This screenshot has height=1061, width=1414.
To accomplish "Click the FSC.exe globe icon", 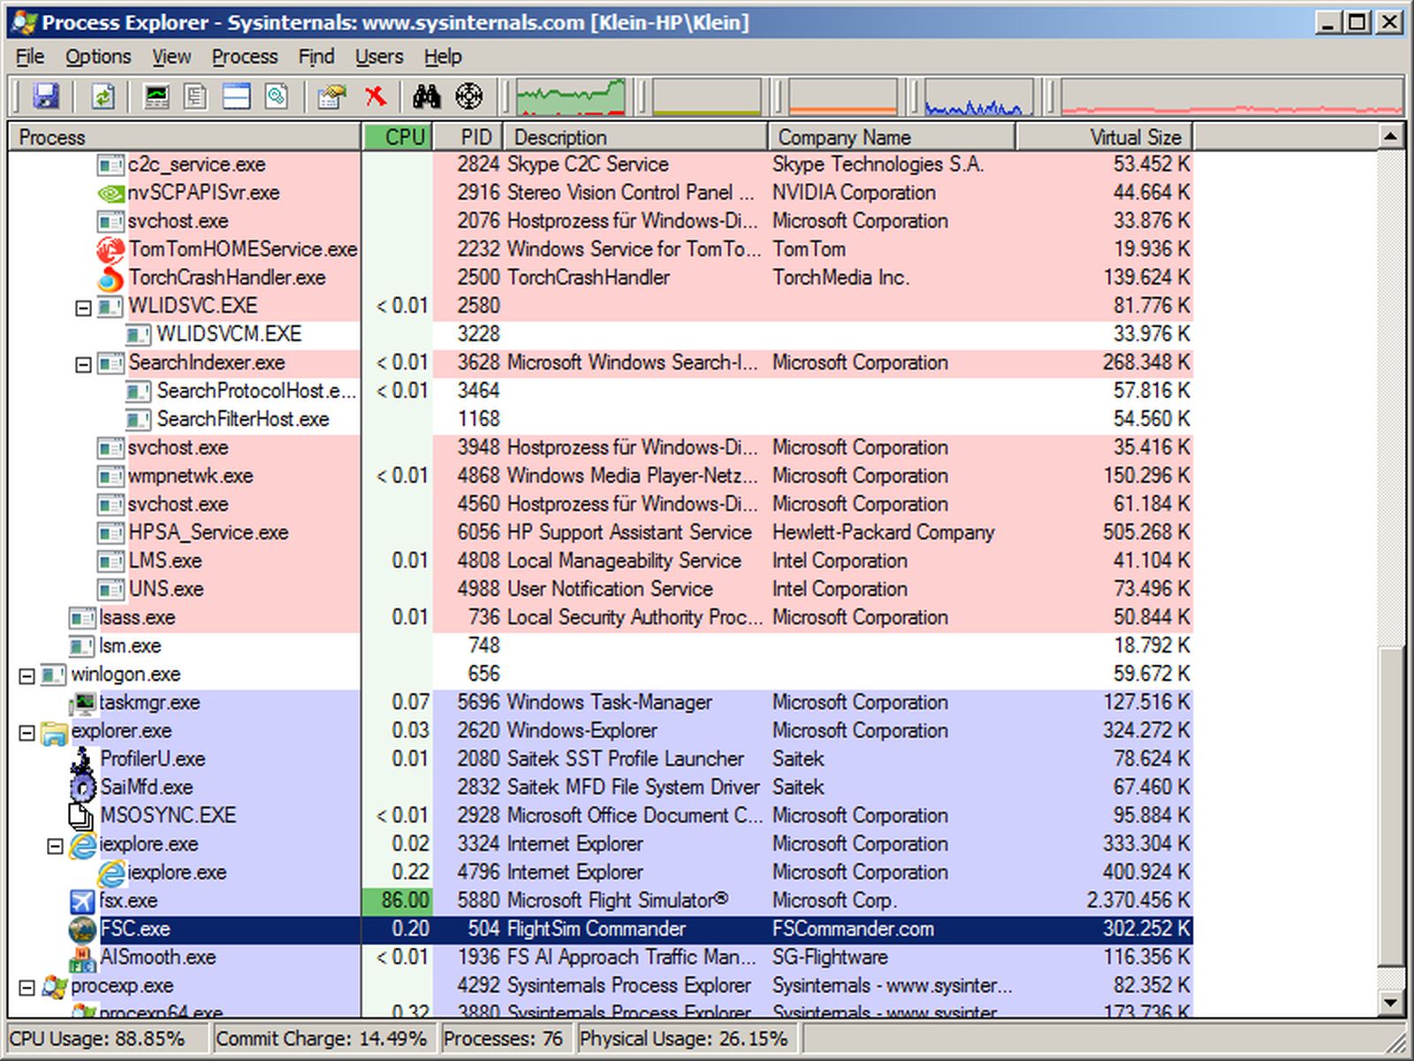I will [82, 929].
